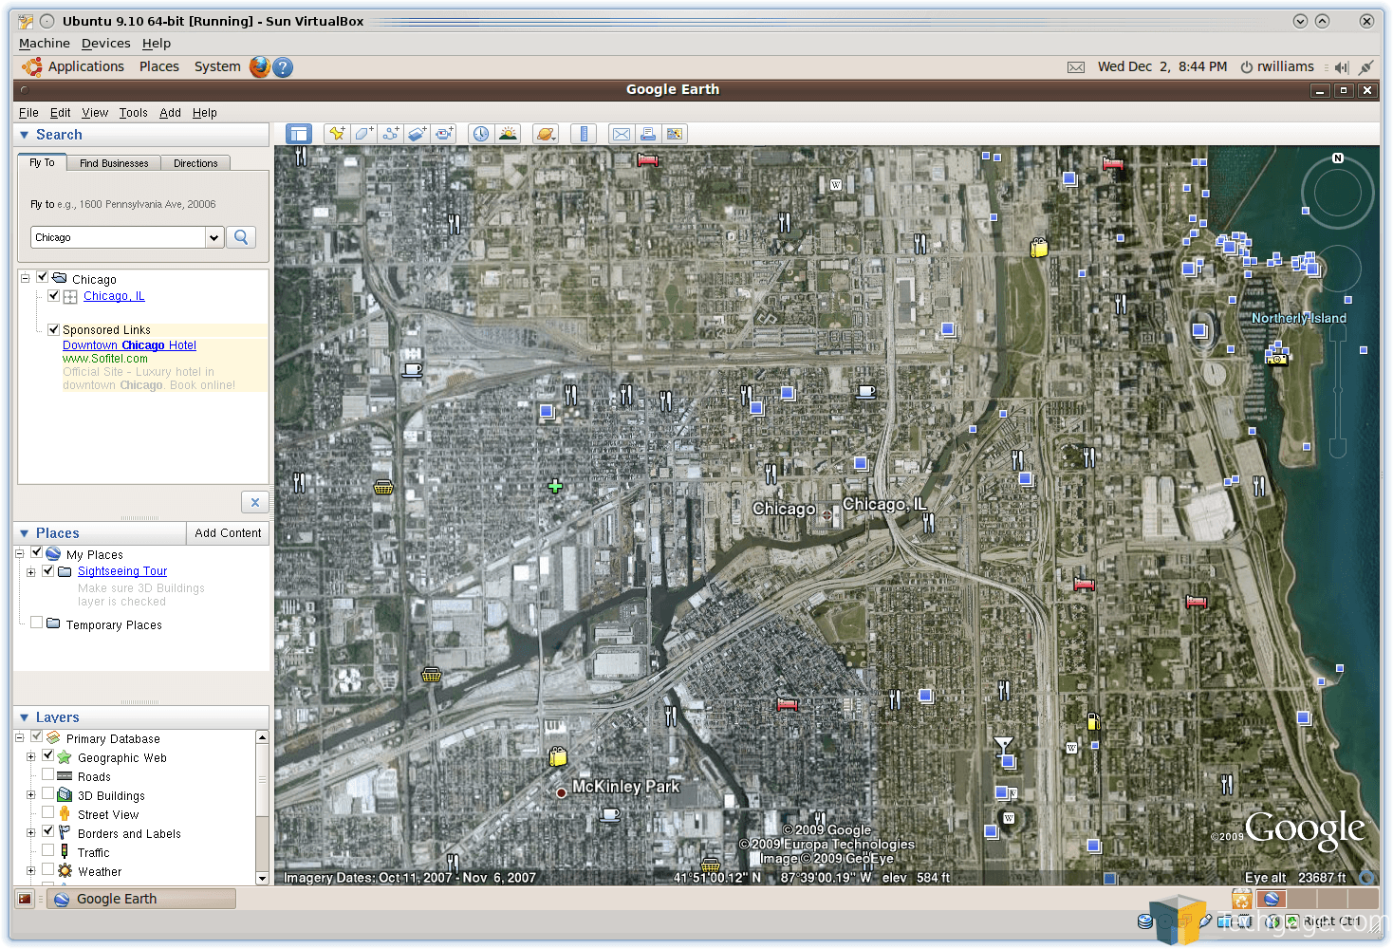Click the look-around compass ring

tap(1338, 193)
